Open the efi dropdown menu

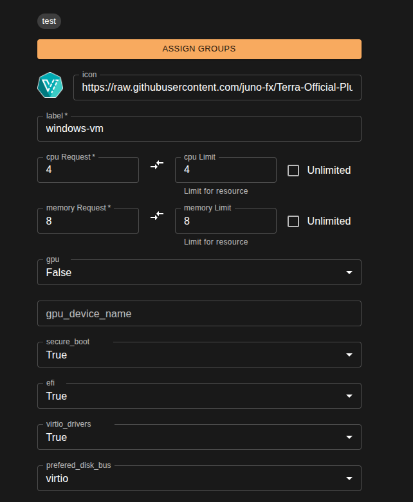click(199, 396)
